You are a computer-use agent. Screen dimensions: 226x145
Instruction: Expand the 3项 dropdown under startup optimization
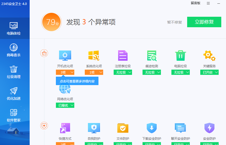coord(65,72)
